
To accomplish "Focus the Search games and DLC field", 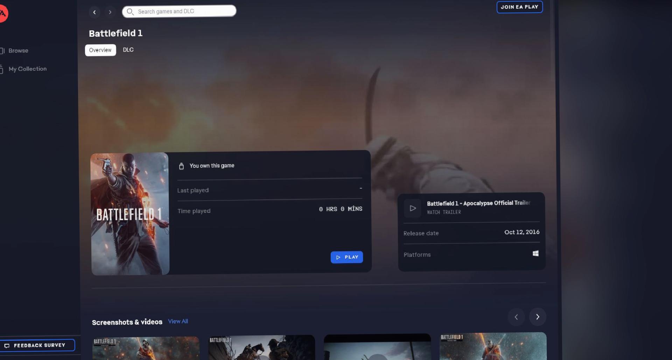I will coord(179,11).
